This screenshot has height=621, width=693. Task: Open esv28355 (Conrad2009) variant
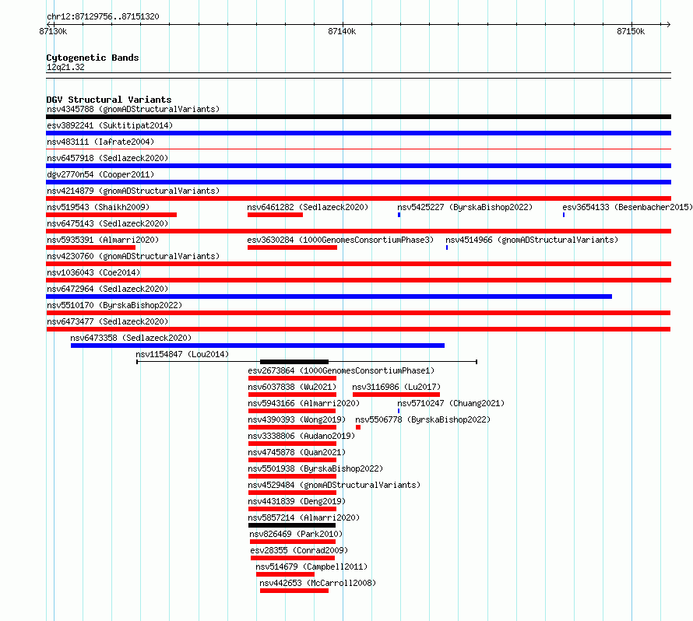[299, 550]
